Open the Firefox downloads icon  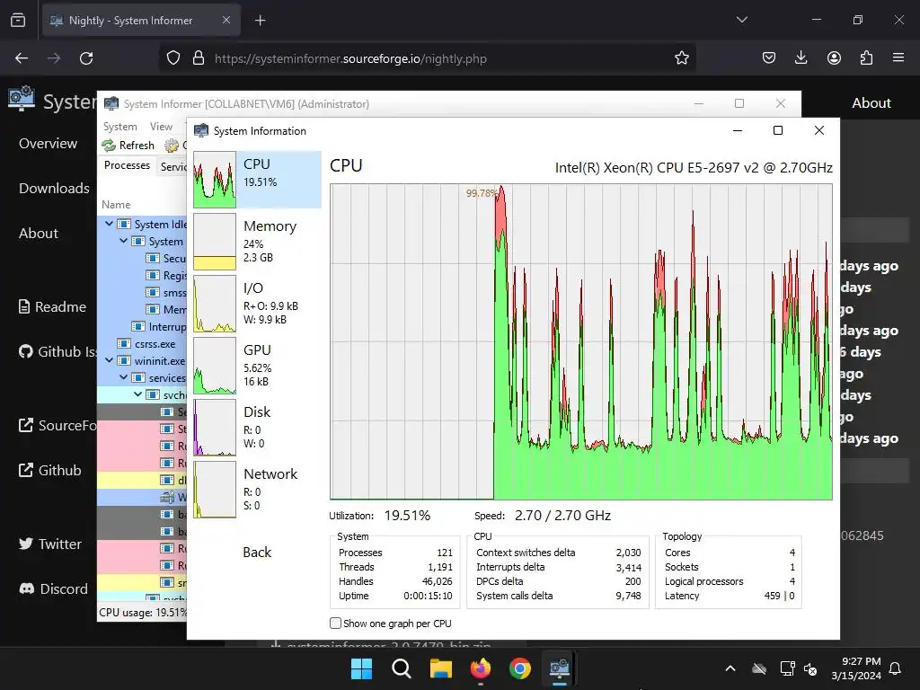(x=801, y=57)
